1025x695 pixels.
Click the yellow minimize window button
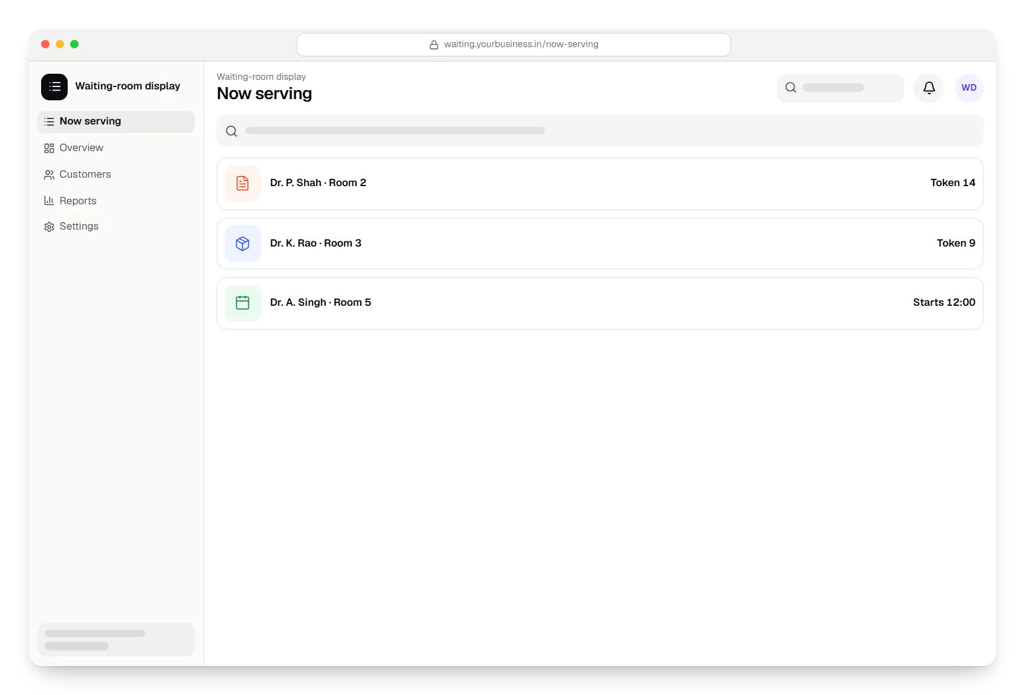coord(60,44)
